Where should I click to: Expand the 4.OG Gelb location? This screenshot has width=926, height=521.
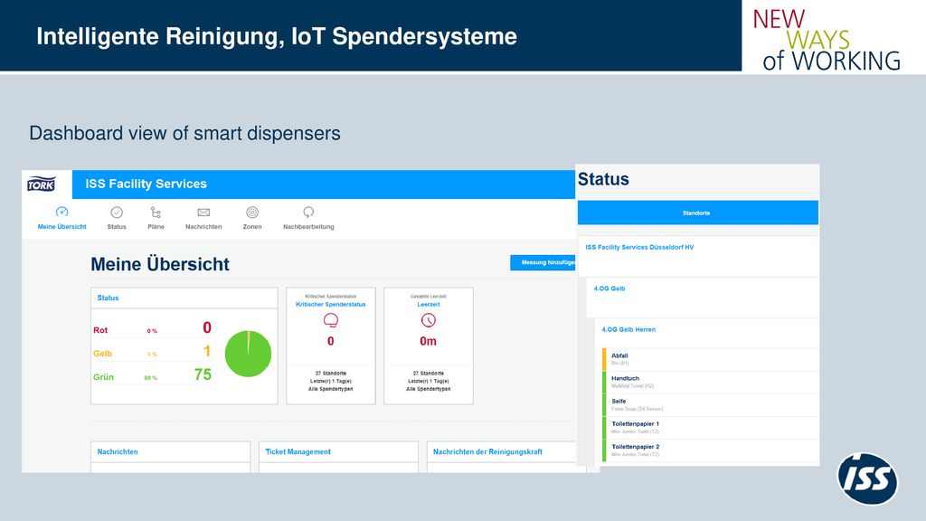pyautogui.click(x=609, y=289)
